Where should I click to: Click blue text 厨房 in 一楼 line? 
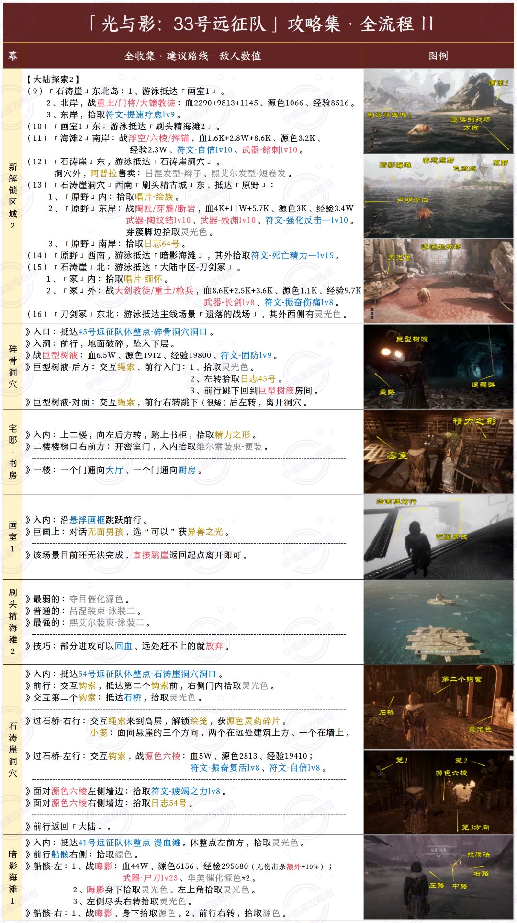pos(187,470)
